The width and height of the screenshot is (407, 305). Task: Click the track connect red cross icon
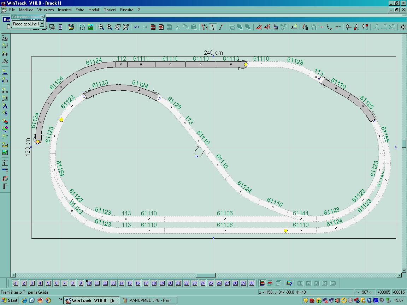tap(322, 27)
